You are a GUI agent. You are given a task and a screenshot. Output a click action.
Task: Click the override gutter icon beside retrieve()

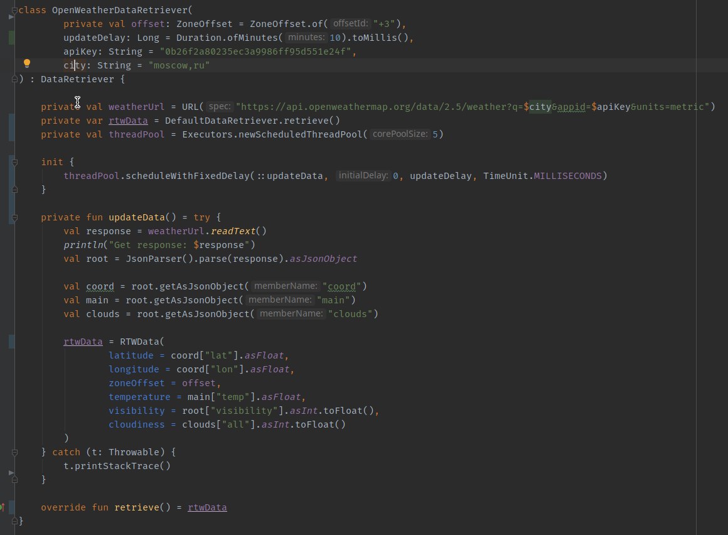click(x=3, y=507)
